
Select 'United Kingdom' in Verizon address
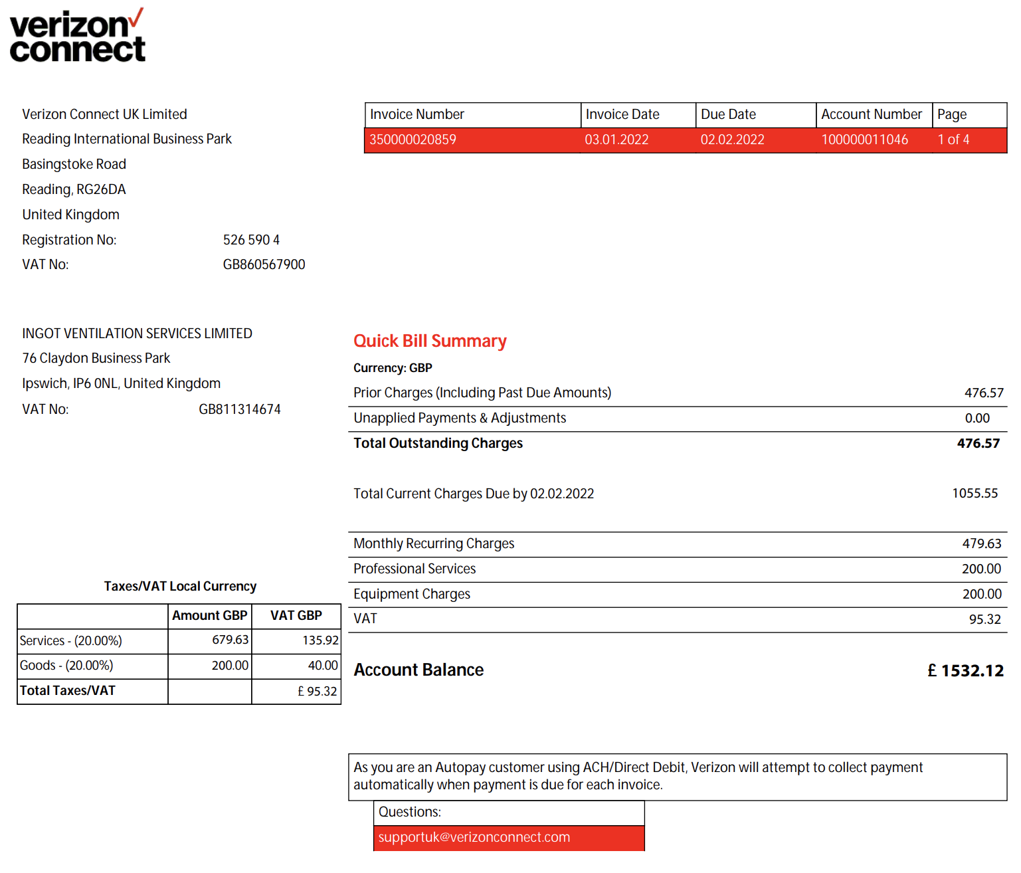click(70, 215)
